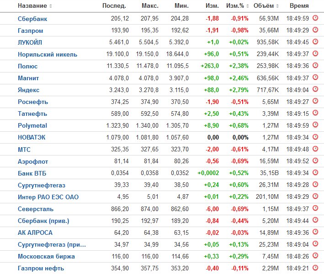
Task: Open the Аэрофлот stock link
Action: tap(33, 161)
